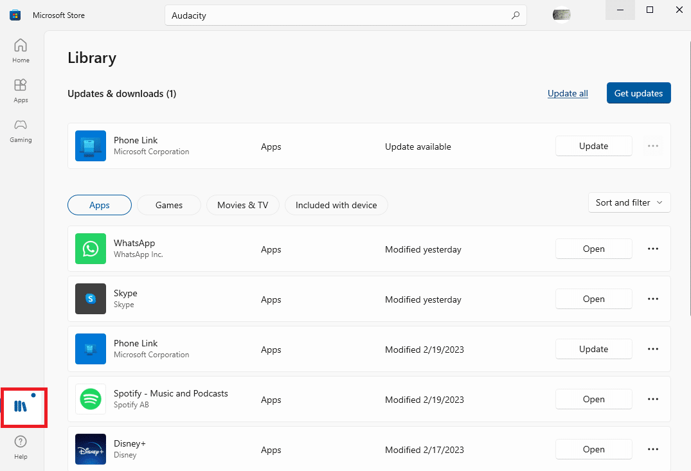Viewport: 691px width, 471px height.
Task: Switch to Movies & TV tab
Action: (242, 205)
